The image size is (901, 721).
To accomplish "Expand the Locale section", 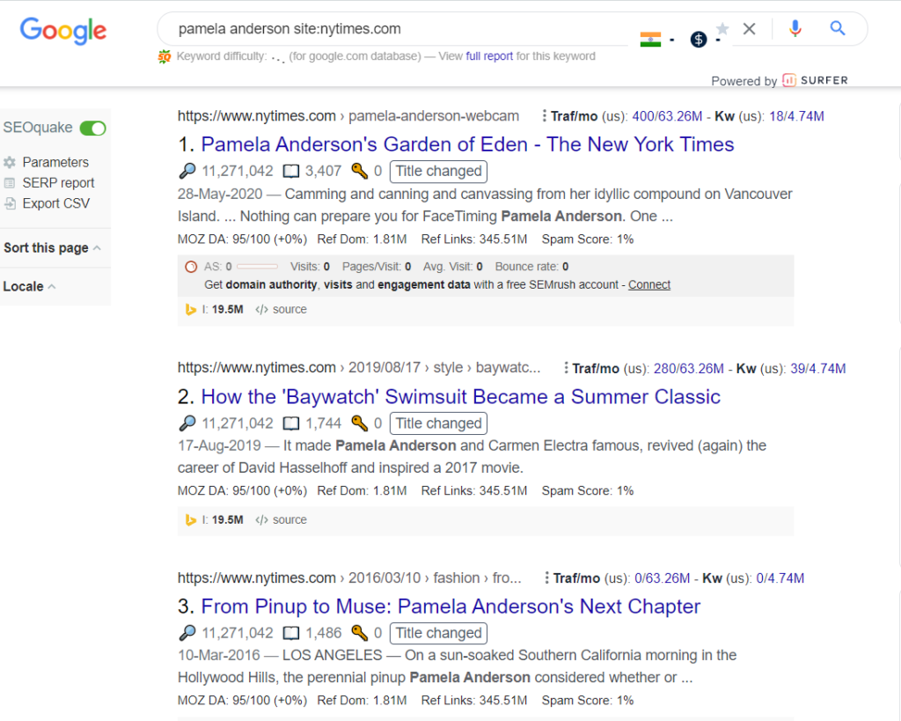I will pos(29,286).
